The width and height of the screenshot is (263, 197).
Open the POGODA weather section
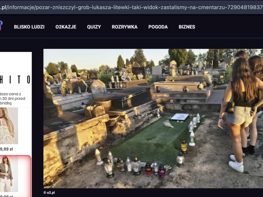coord(158,27)
